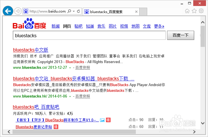Close the bluestacks_百度搜索 tab
This screenshot has height=137, width=208.
[136, 12]
